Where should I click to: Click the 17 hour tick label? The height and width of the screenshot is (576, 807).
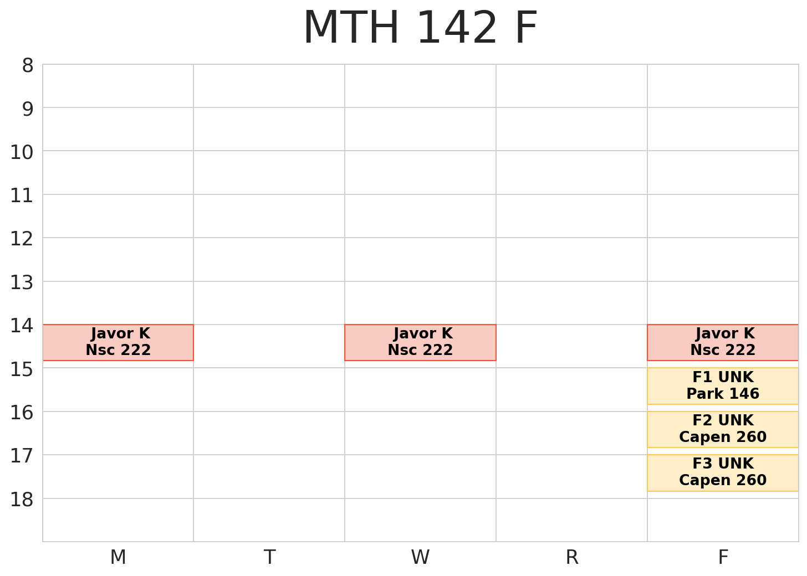(x=22, y=456)
